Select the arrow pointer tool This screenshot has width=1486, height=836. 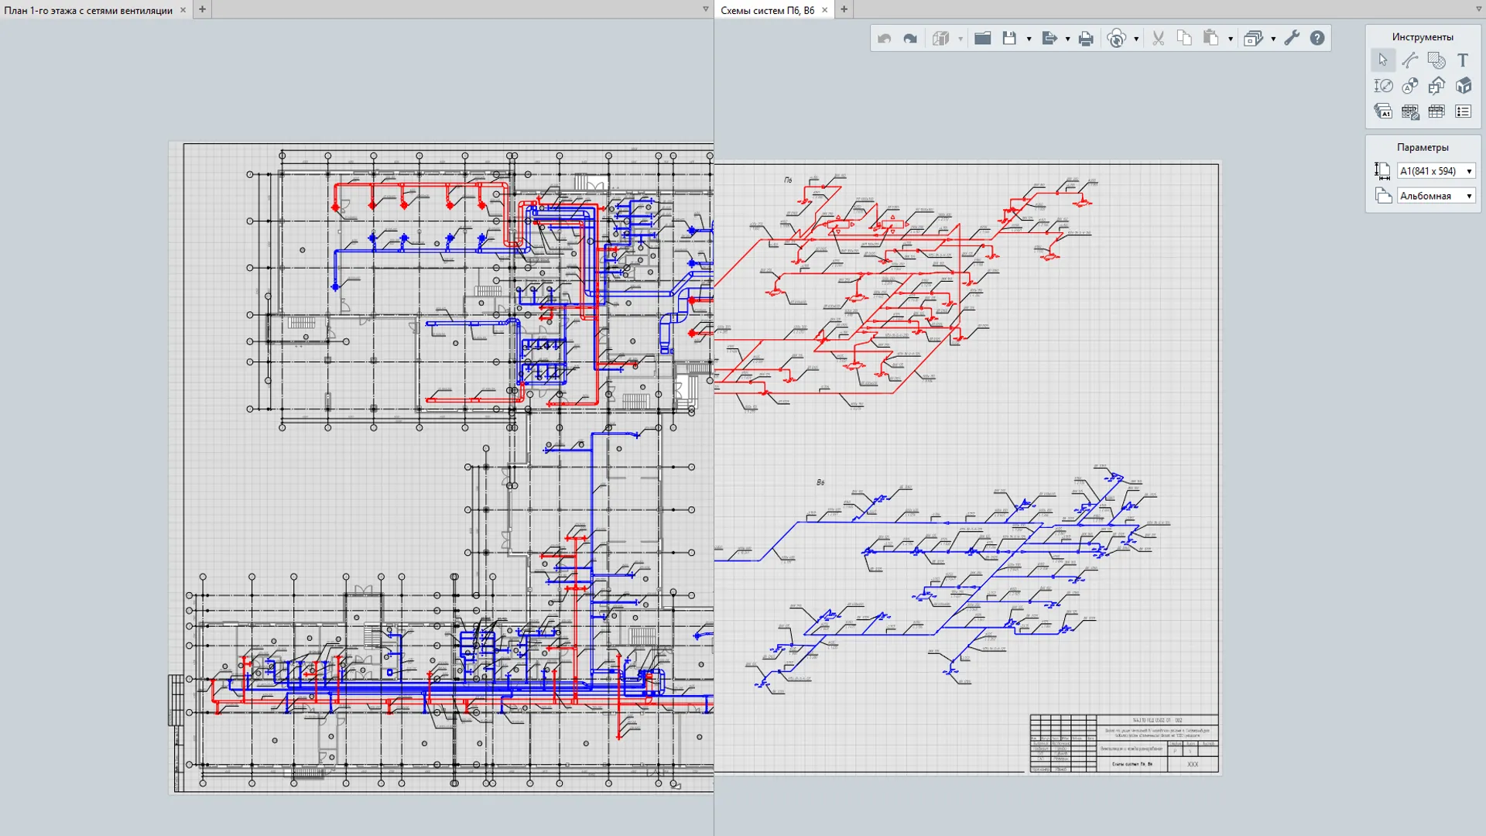click(x=1383, y=60)
